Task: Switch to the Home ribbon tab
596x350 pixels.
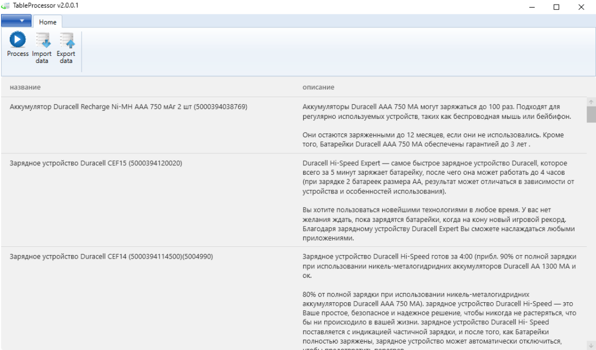Action: [48, 22]
